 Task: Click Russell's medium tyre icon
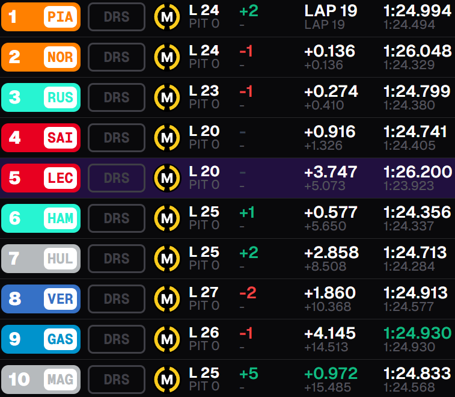click(x=168, y=97)
